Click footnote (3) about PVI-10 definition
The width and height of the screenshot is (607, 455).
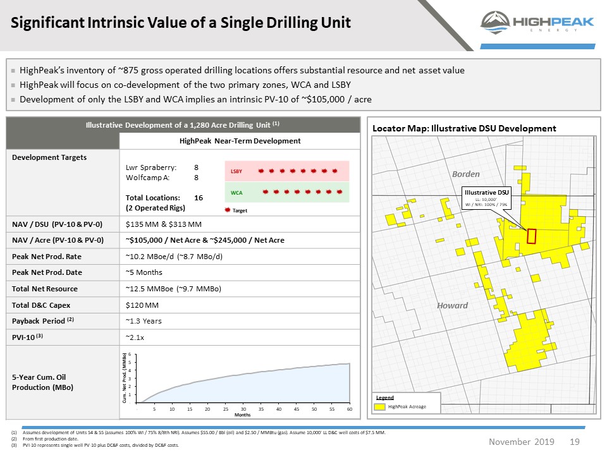click(x=101, y=446)
